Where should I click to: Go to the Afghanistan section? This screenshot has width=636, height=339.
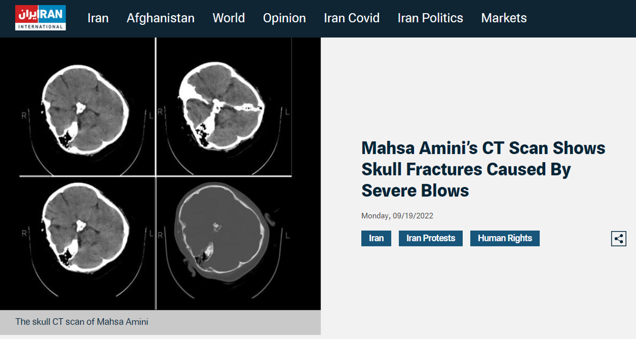tap(161, 18)
